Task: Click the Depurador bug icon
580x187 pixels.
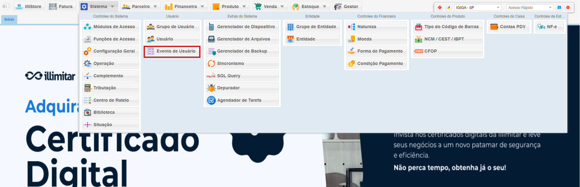Action: (x=211, y=88)
